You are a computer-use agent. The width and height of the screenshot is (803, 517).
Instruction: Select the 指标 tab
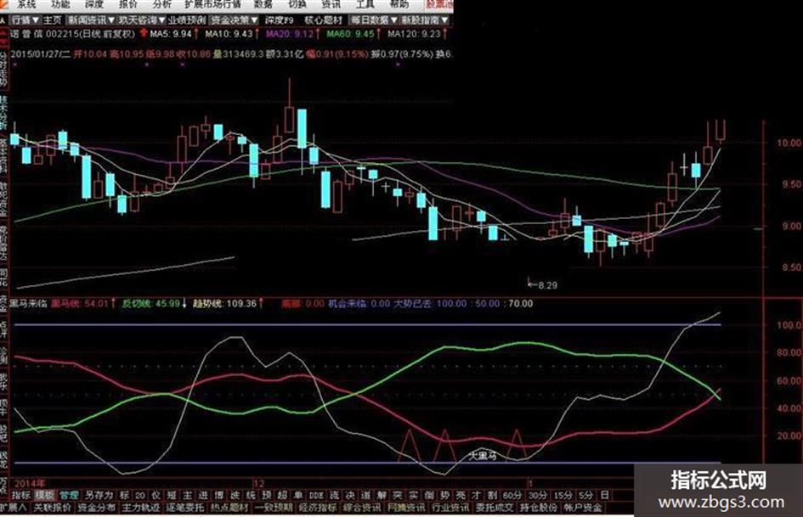click(20, 495)
